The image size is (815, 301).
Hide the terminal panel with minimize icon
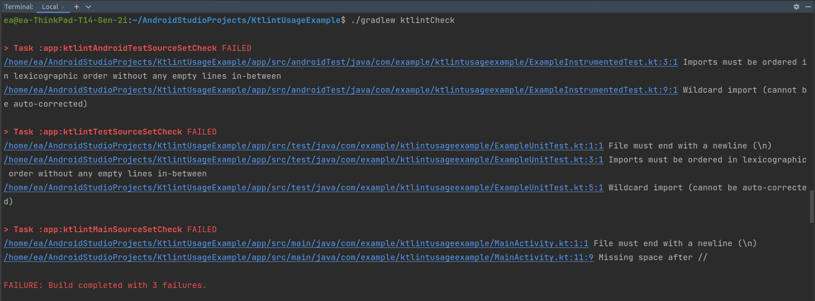[808, 7]
